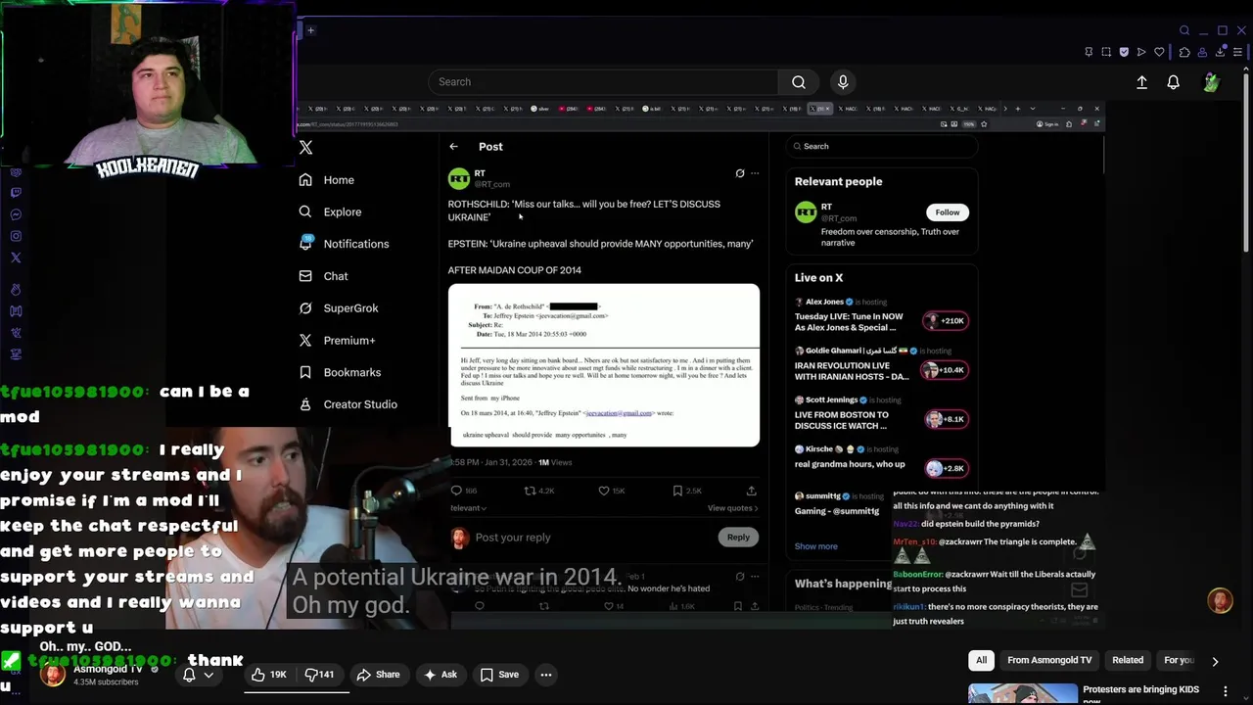Open Notifications in X sidebar
This screenshot has width=1253, height=705.
pos(344,244)
